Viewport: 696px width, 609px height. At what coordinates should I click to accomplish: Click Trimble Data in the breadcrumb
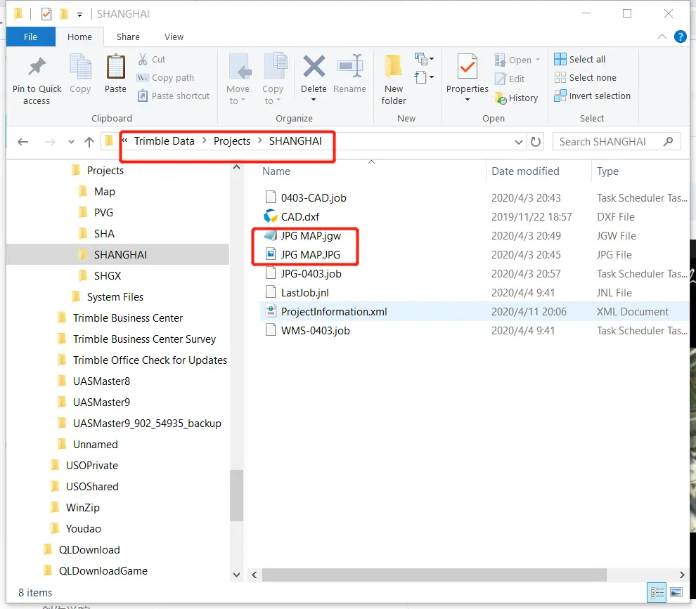(165, 141)
